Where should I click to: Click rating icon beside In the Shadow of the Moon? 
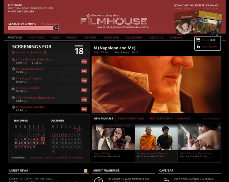pyautogui.click(x=13, y=60)
